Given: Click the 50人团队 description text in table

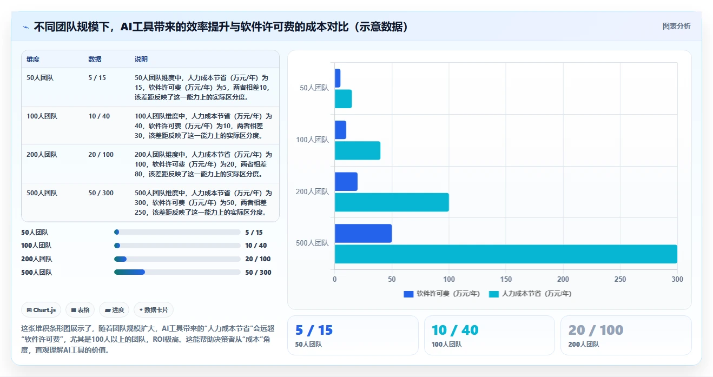Looking at the screenshot, I should point(203,88).
